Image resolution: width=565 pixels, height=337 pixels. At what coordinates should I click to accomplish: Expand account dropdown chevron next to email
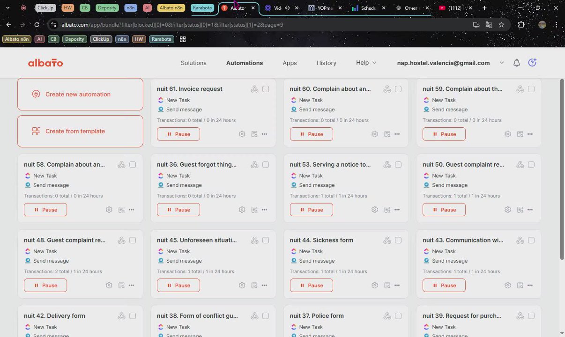point(502,63)
